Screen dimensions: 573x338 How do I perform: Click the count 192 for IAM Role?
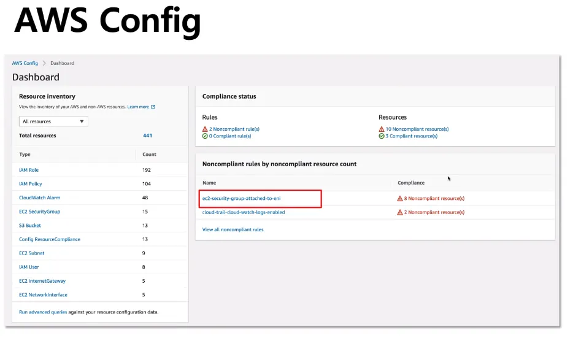point(147,170)
